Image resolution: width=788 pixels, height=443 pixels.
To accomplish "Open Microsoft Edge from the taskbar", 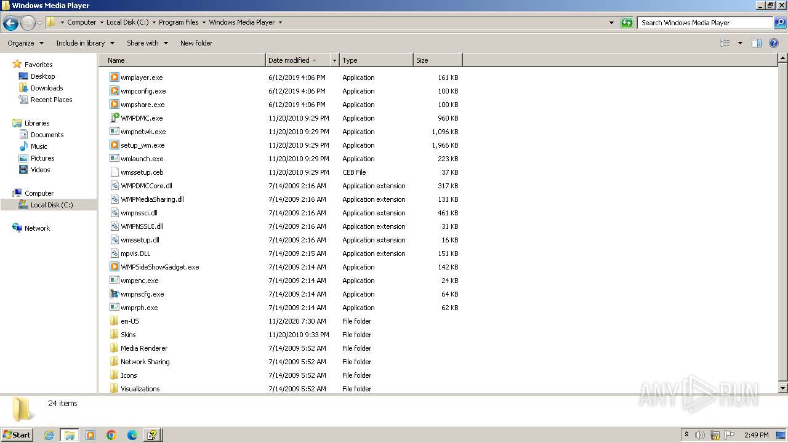I will pyautogui.click(x=132, y=435).
